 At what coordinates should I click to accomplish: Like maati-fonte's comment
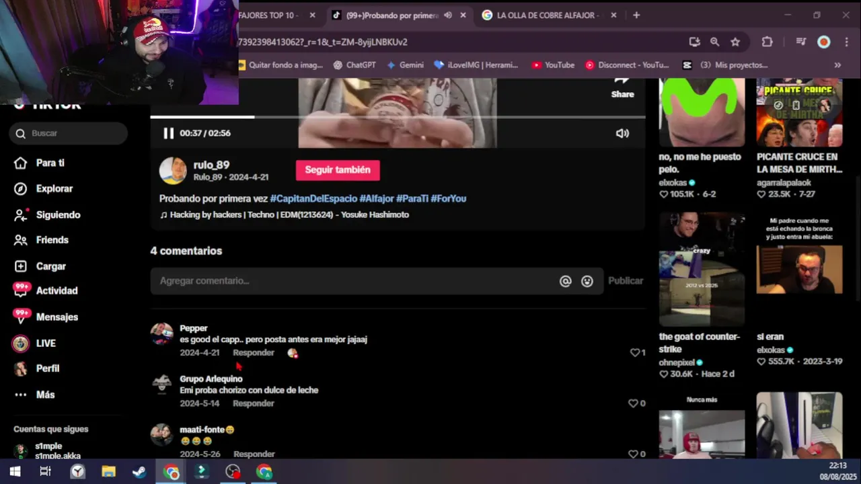(x=633, y=454)
